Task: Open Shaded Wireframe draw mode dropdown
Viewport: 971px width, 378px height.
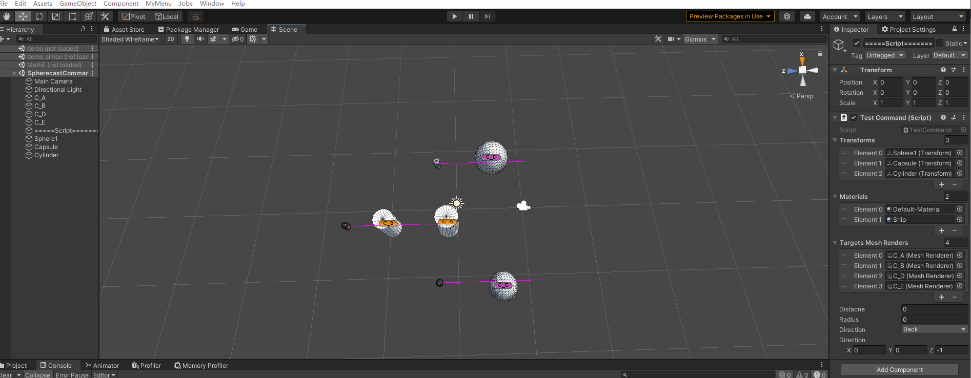Action: pos(130,39)
